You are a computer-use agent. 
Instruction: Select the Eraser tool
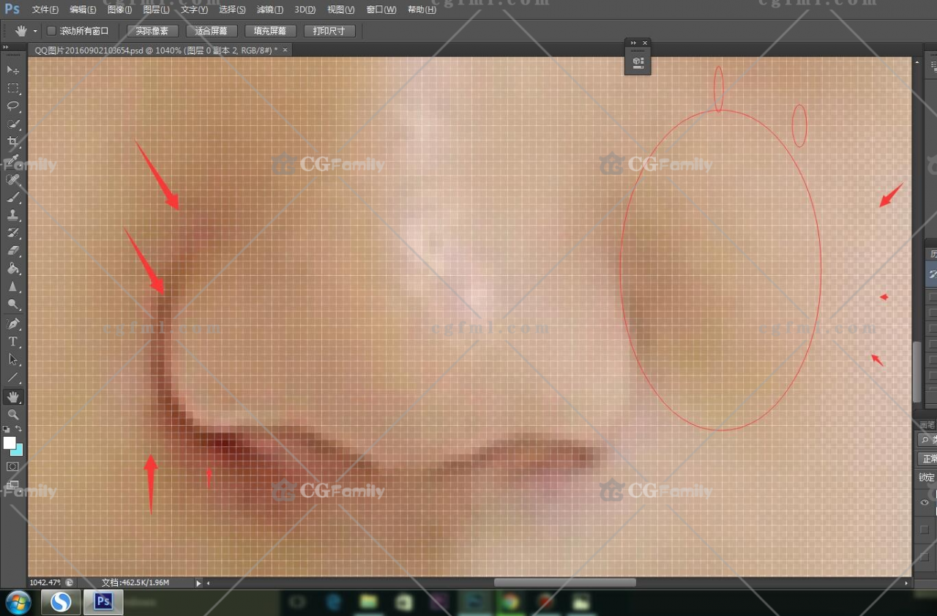tap(13, 251)
